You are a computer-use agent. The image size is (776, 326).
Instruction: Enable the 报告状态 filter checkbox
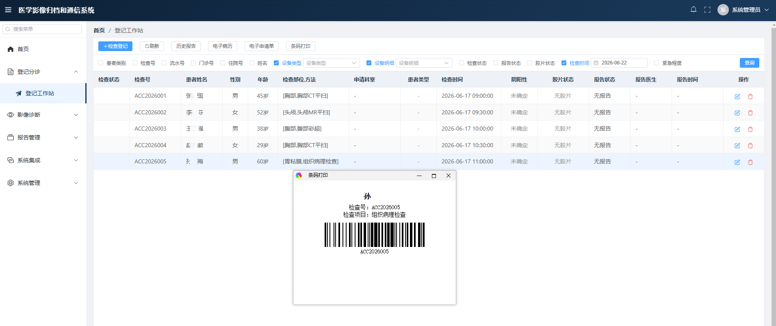496,63
